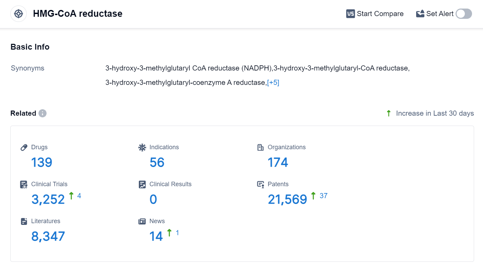
Task: Toggle the Set Alert switch on
Action: (463, 14)
